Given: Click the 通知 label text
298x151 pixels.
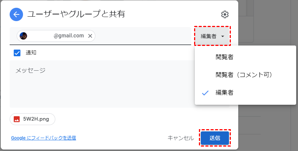Looking at the screenshot, I should pyautogui.click(x=31, y=53).
